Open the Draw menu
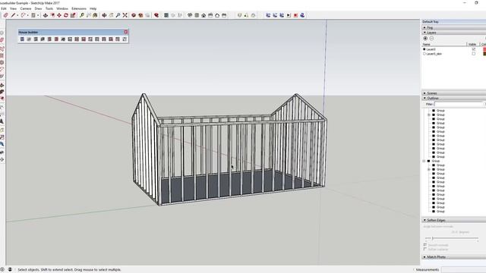Viewport: 486px width, 273px height. [x=38, y=8]
